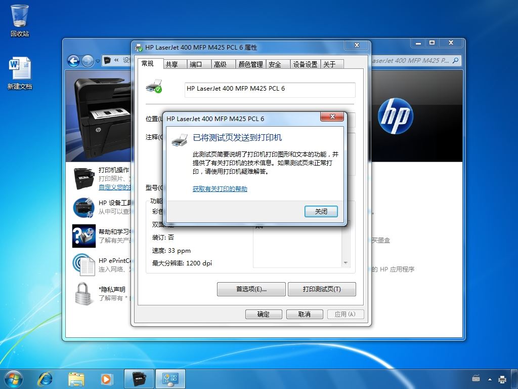Click the 的 HP 应用程序 text in the background window
Screen dimensions: 518x389
pos(393,269)
